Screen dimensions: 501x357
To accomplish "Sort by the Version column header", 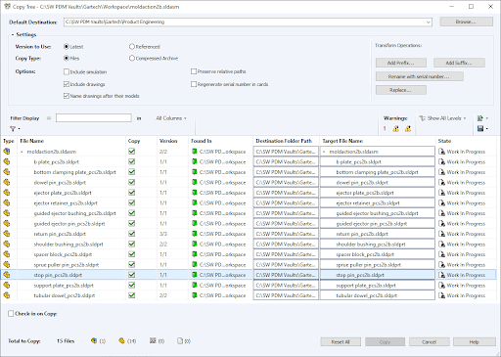I will pos(173,141).
